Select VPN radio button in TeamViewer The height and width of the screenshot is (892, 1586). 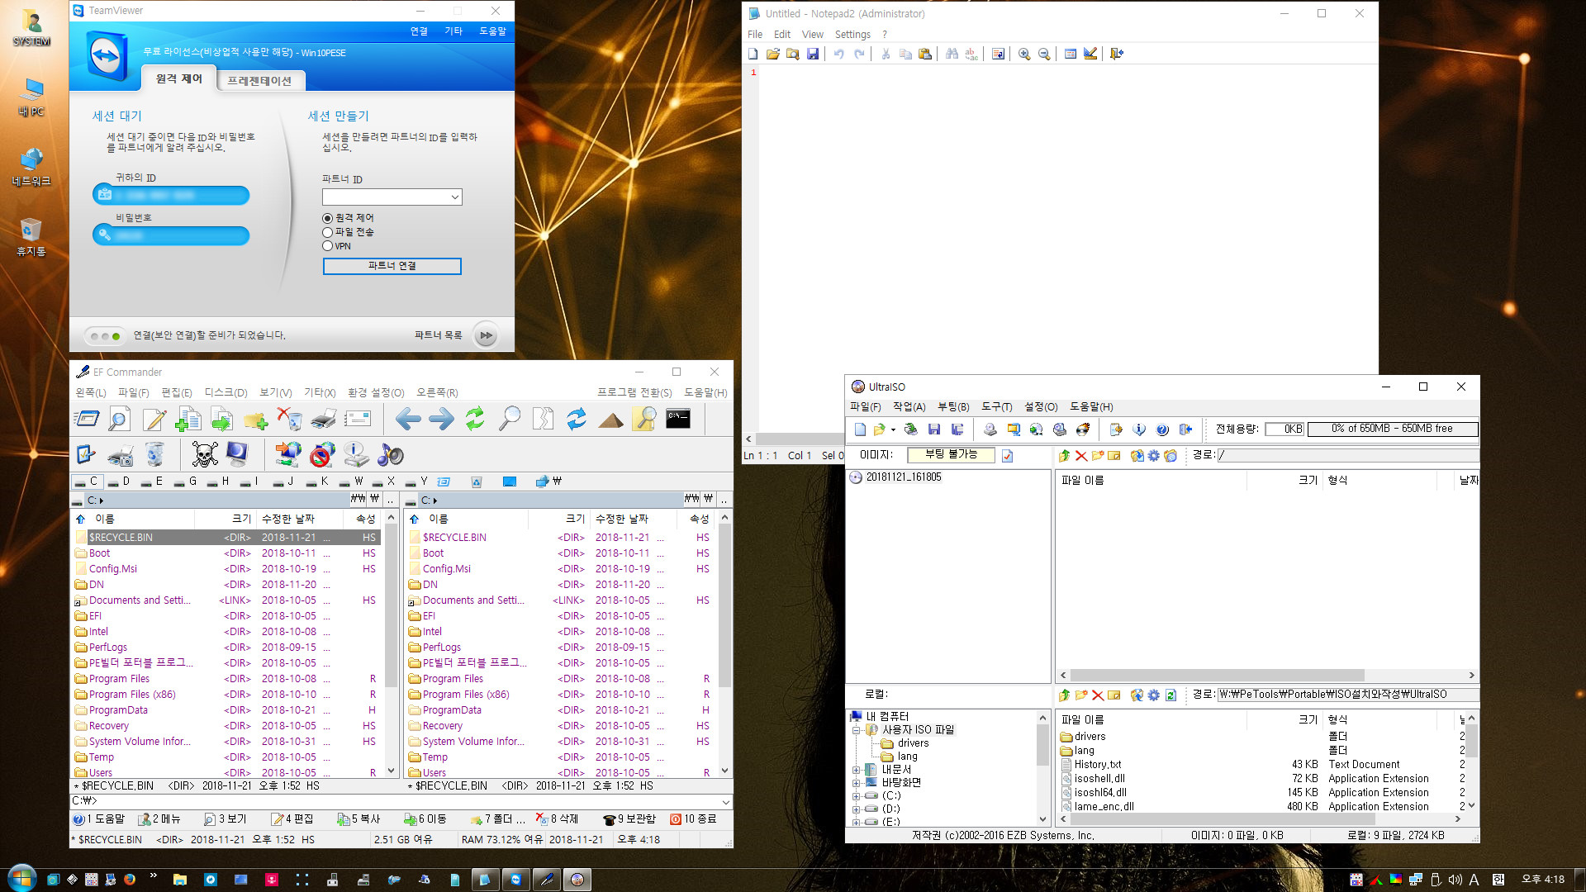tap(328, 246)
